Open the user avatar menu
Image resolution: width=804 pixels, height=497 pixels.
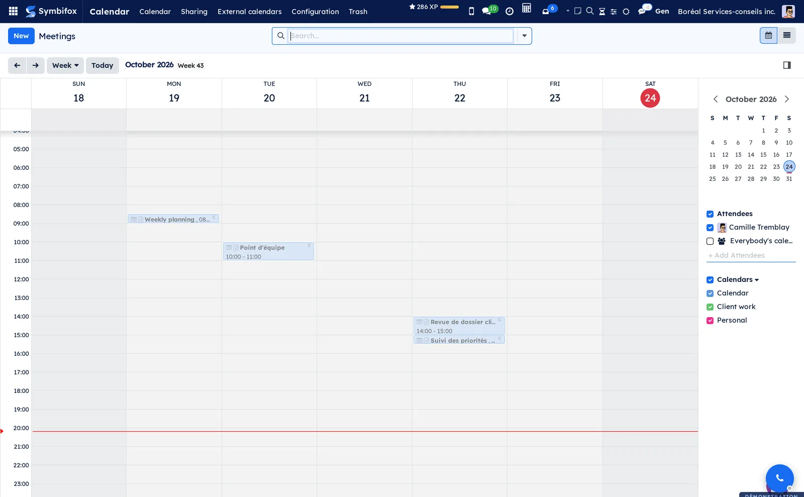[x=788, y=11]
